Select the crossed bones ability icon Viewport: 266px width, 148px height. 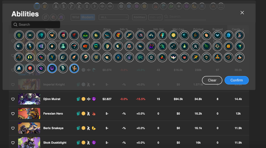coord(129,35)
